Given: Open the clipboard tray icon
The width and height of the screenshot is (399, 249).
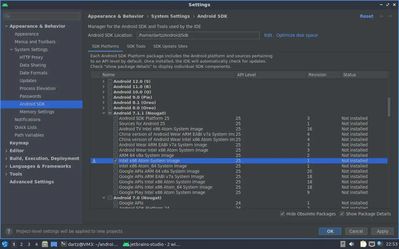Looking at the screenshot, I should pos(363,244).
